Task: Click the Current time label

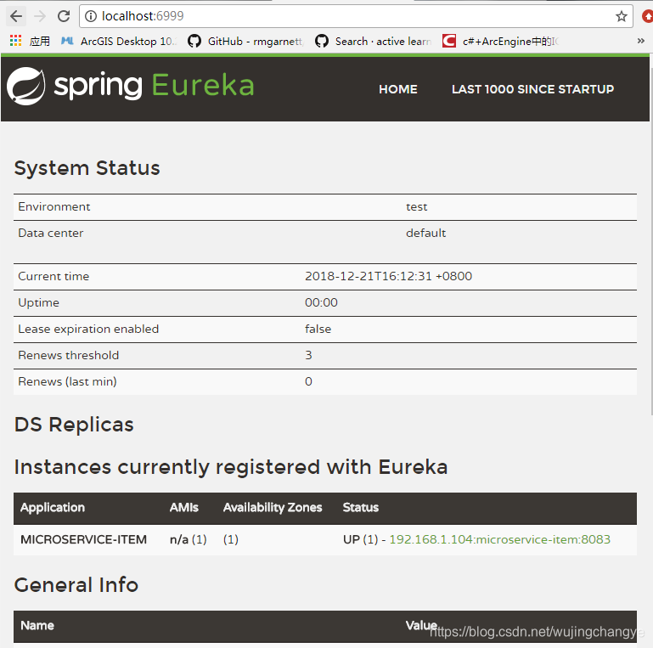Action: [x=53, y=276]
